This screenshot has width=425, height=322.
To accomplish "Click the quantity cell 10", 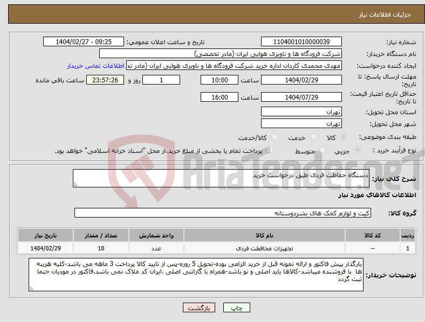I will click(x=101, y=248).
